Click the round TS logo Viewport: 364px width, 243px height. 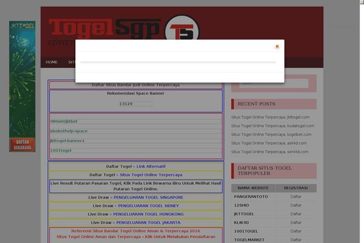(x=182, y=28)
